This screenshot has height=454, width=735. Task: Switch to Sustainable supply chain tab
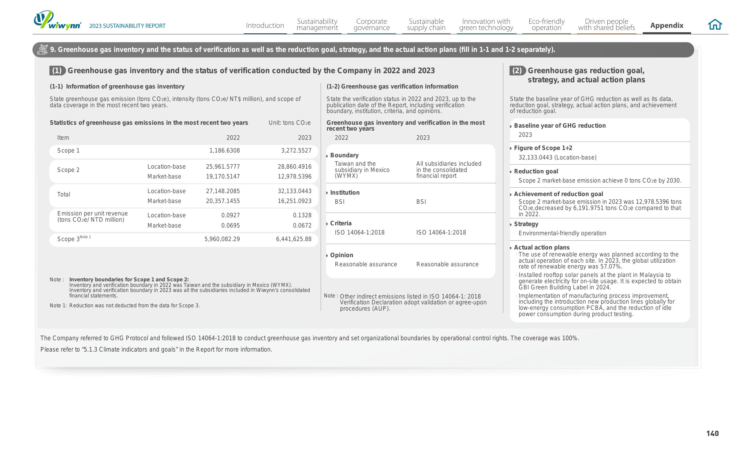click(x=426, y=25)
